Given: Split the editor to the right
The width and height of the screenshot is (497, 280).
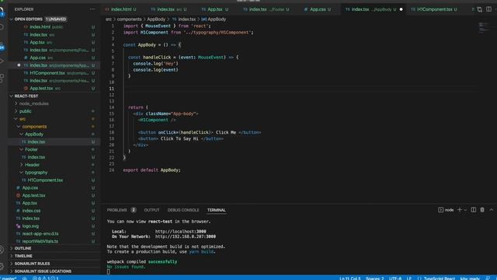Looking at the screenshot, I should pos(488,9).
